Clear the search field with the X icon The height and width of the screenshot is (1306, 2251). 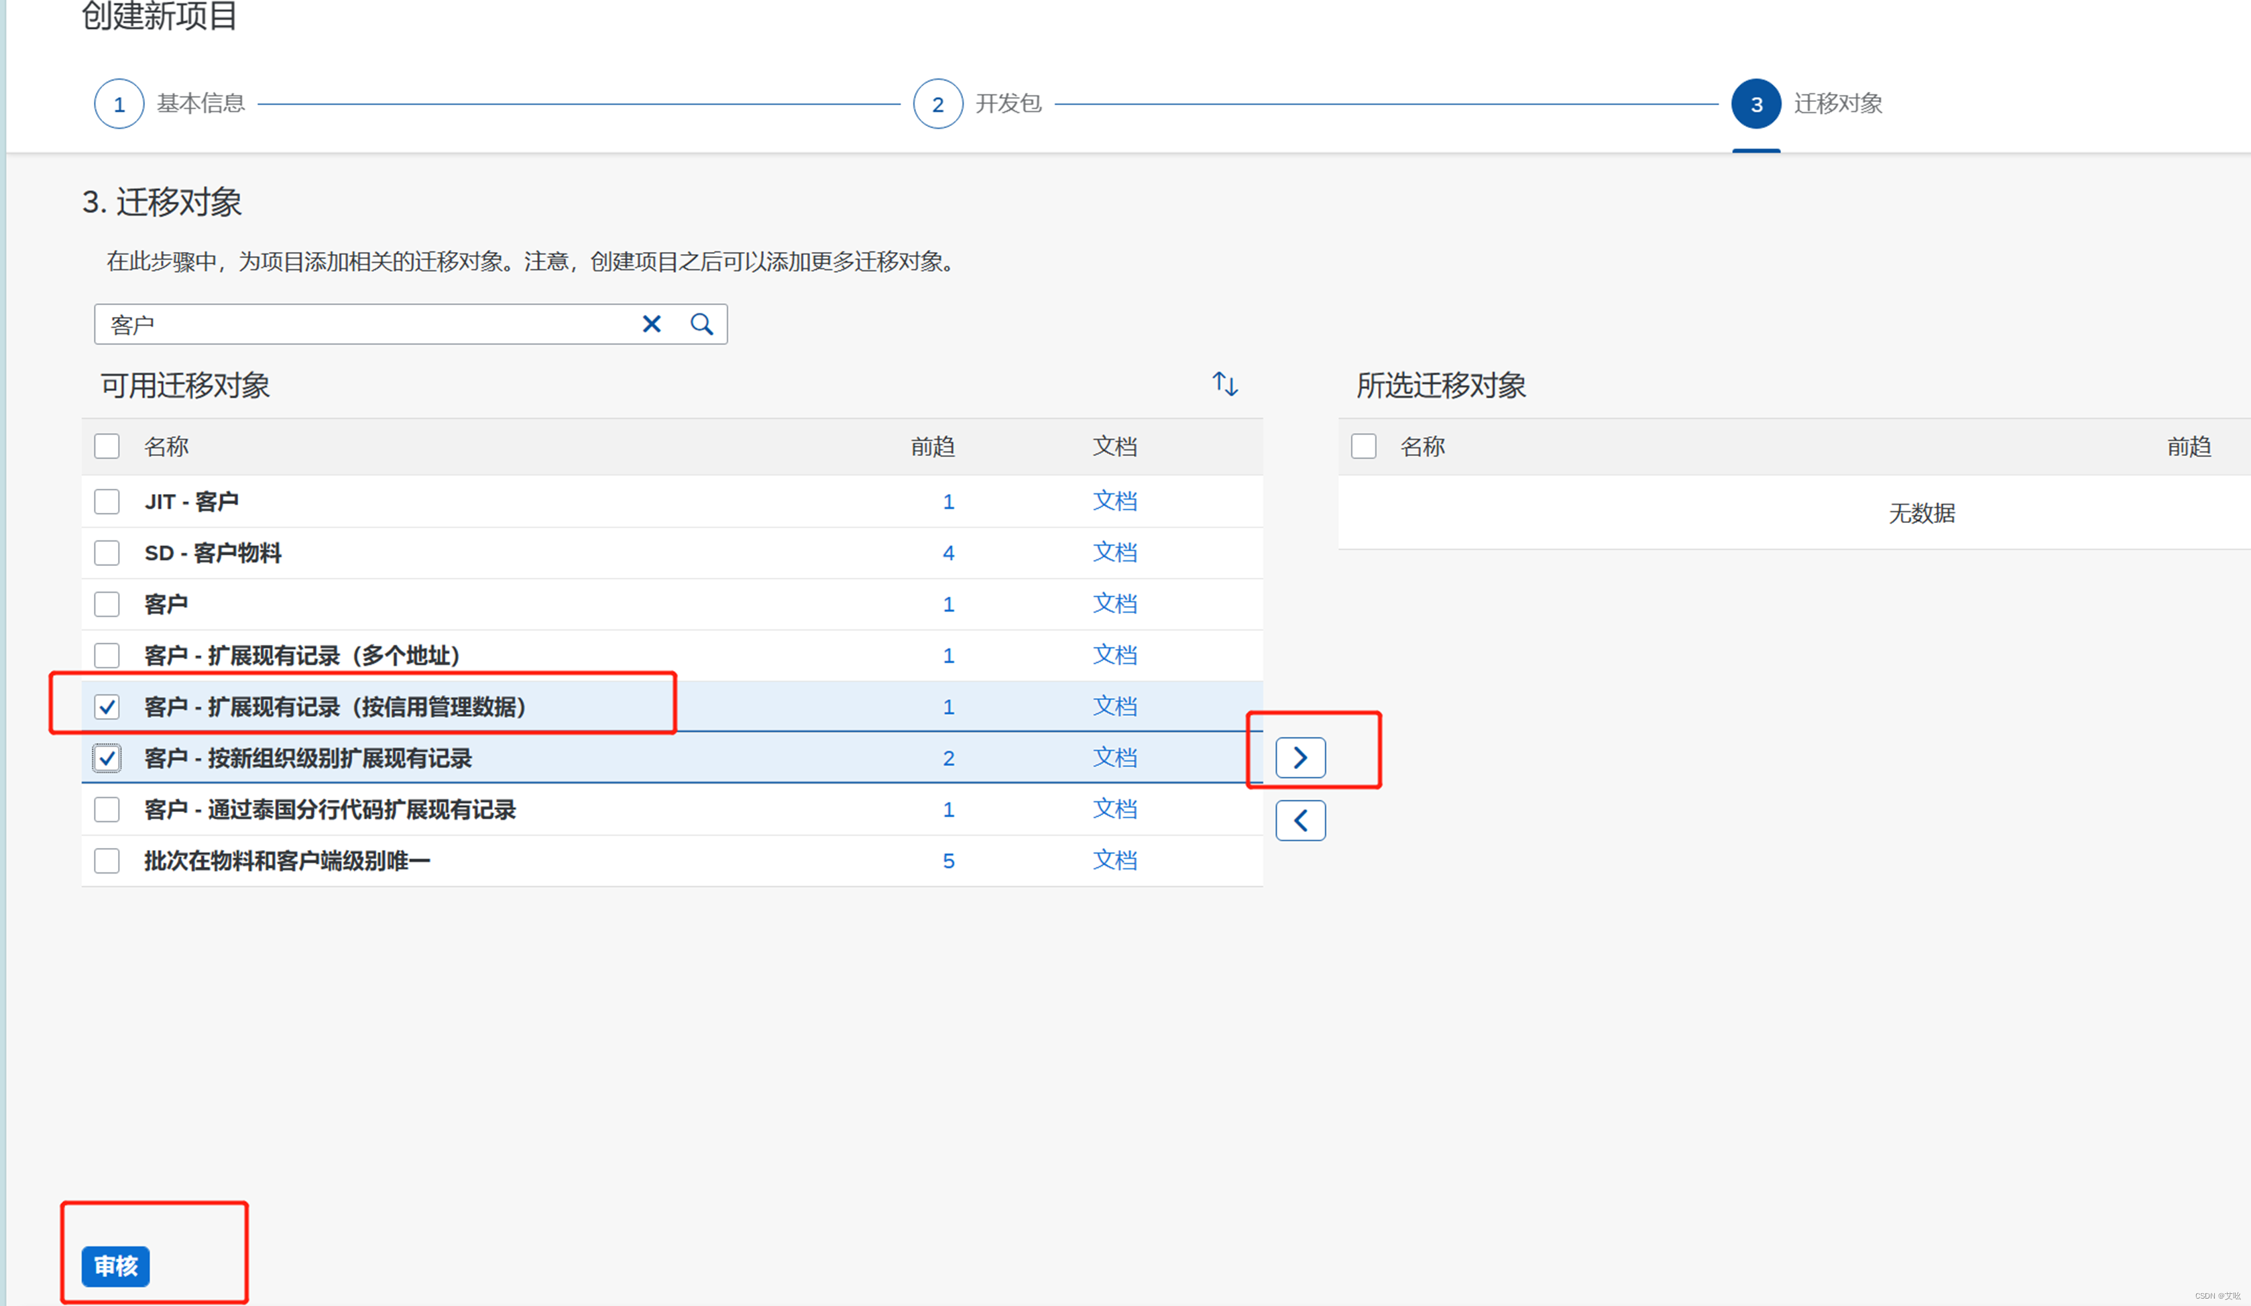click(652, 324)
